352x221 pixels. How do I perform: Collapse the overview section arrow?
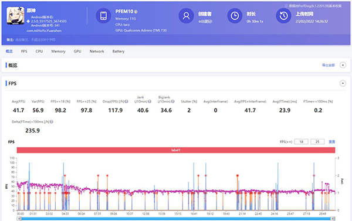point(343,65)
